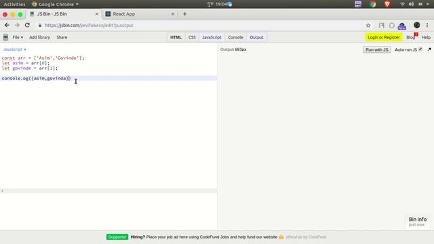View site security via the lock icon
Viewport: 434px width, 244px height.
pos(40,25)
